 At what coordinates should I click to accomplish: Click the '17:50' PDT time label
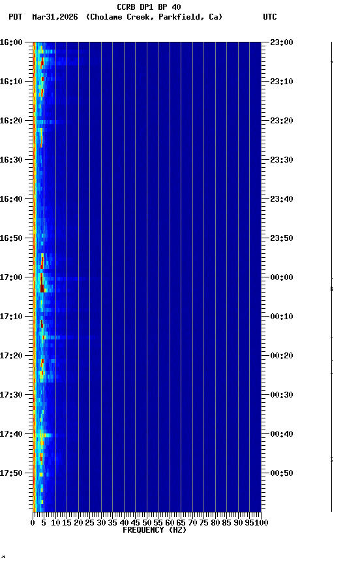[11, 473]
